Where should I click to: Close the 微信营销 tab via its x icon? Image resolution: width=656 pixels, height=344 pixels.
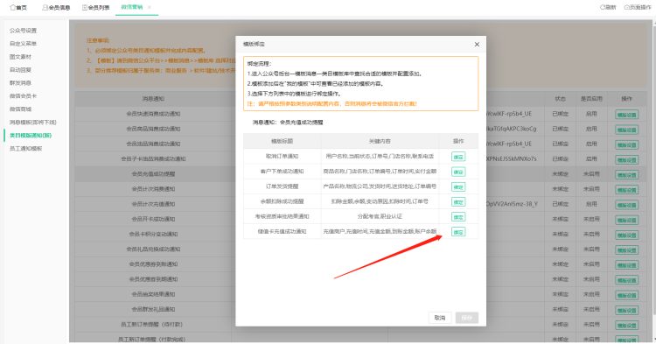[150, 7]
